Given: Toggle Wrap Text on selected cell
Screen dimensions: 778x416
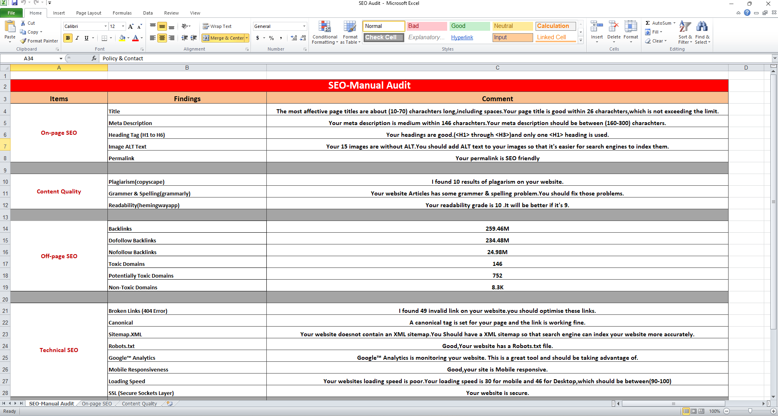Looking at the screenshot, I should click(x=217, y=26).
